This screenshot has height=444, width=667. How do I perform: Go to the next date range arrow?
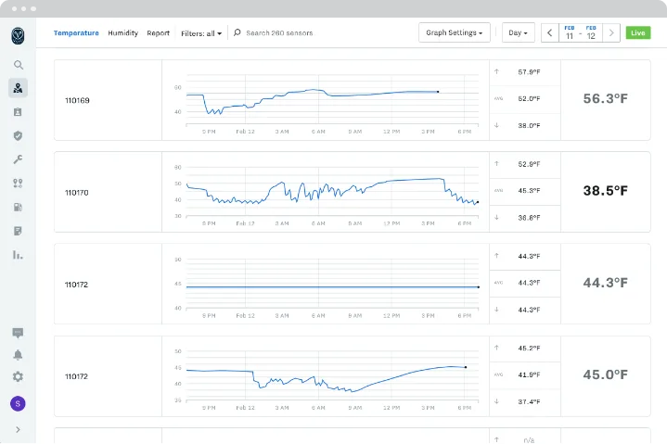pos(610,33)
